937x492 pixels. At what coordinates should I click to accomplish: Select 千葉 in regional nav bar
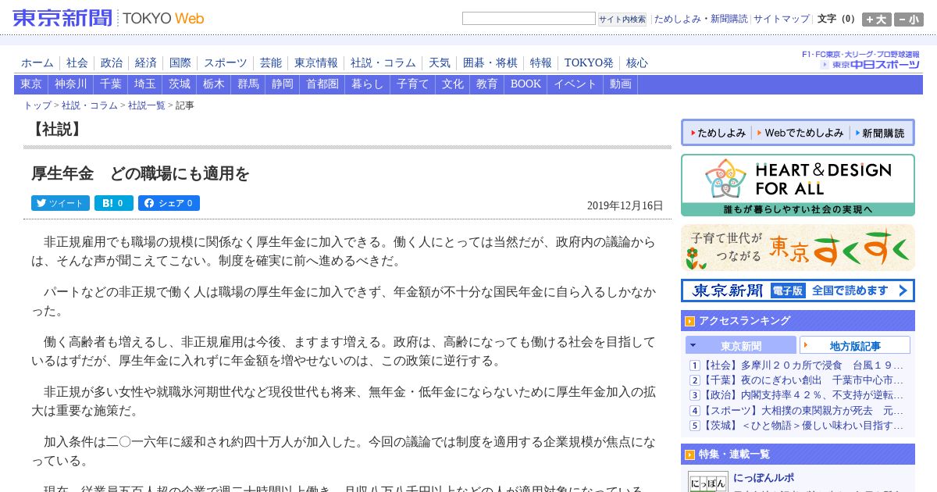(111, 84)
